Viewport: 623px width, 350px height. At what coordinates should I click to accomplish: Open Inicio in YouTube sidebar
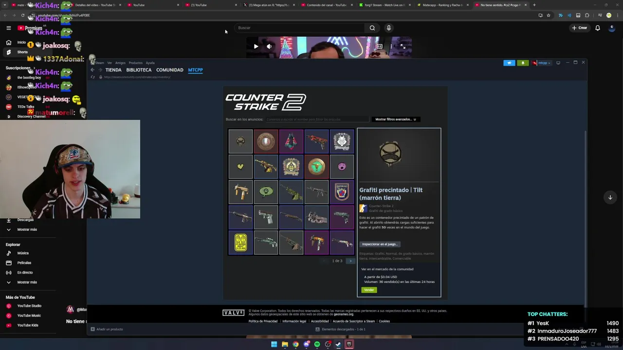click(21, 42)
